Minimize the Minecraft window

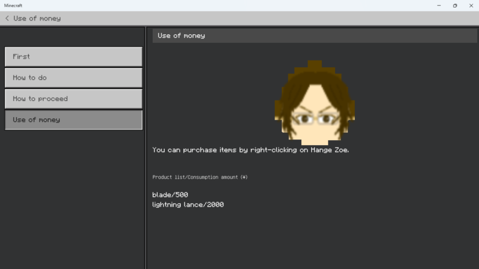[x=438, y=6]
